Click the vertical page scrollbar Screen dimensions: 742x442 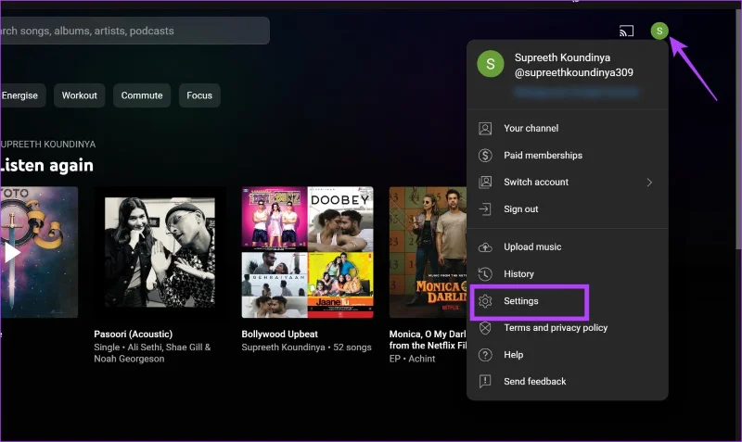coord(739,128)
